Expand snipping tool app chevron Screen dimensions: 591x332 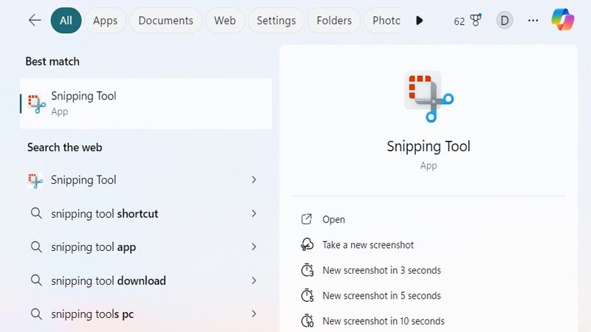coord(254,247)
